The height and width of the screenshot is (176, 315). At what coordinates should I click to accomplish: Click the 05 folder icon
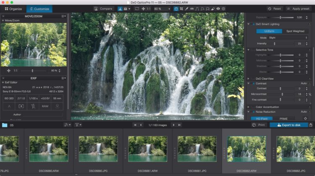click(5, 125)
